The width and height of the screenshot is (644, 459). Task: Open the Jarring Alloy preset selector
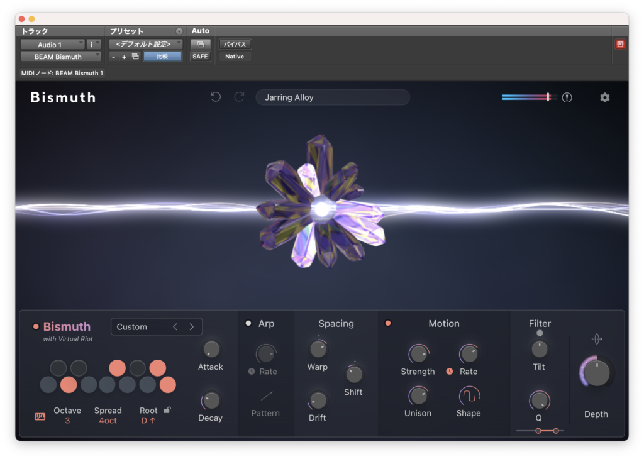[x=333, y=97]
